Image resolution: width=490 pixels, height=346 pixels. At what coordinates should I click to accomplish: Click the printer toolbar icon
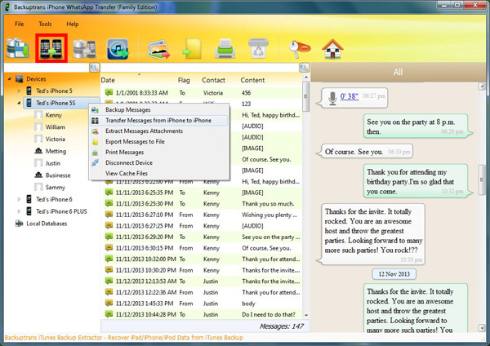coord(225,49)
